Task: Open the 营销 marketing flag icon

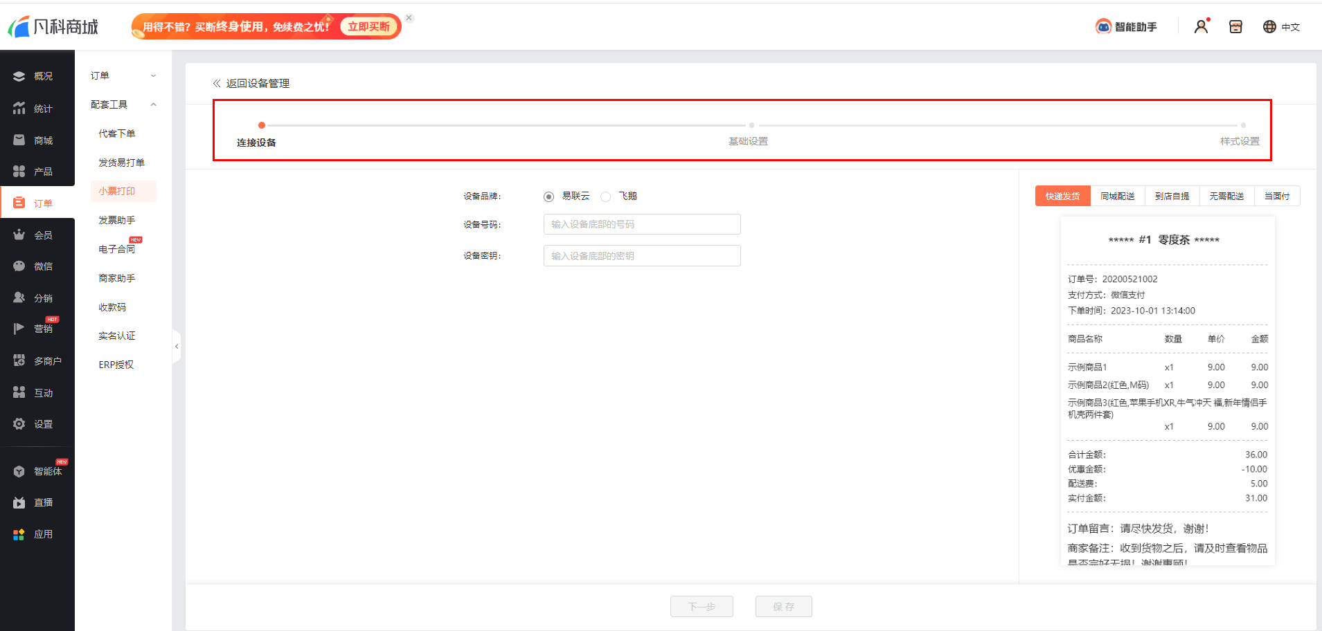Action: [19, 329]
